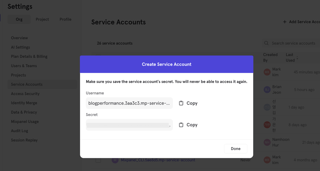320x171 pixels.
Task: Click the Done button
Action: (235, 148)
